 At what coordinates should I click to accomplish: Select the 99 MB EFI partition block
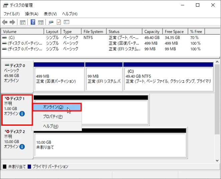pos(104,77)
